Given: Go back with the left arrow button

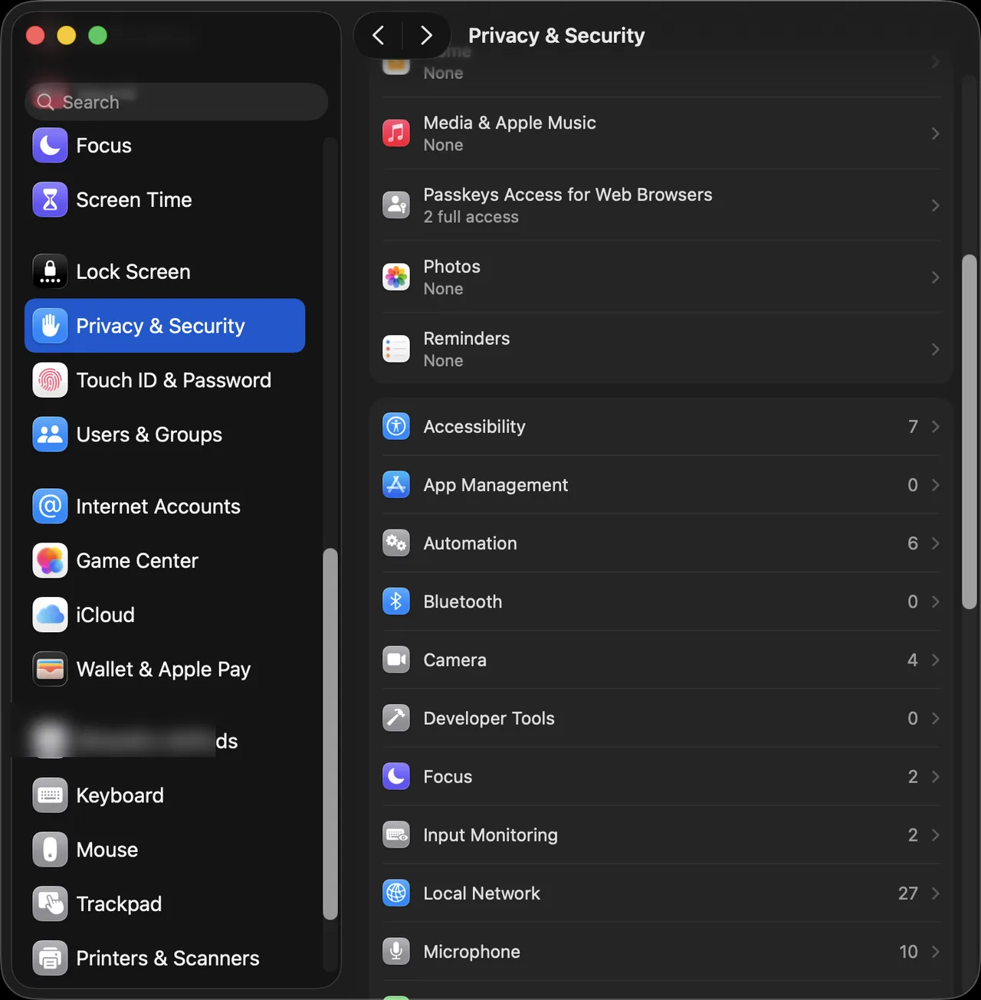Looking at the screenshot, I should pyautogui.click(x=379, y=35).
